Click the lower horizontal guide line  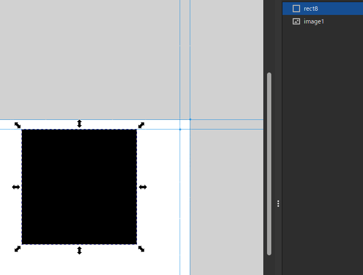(224, 129)
